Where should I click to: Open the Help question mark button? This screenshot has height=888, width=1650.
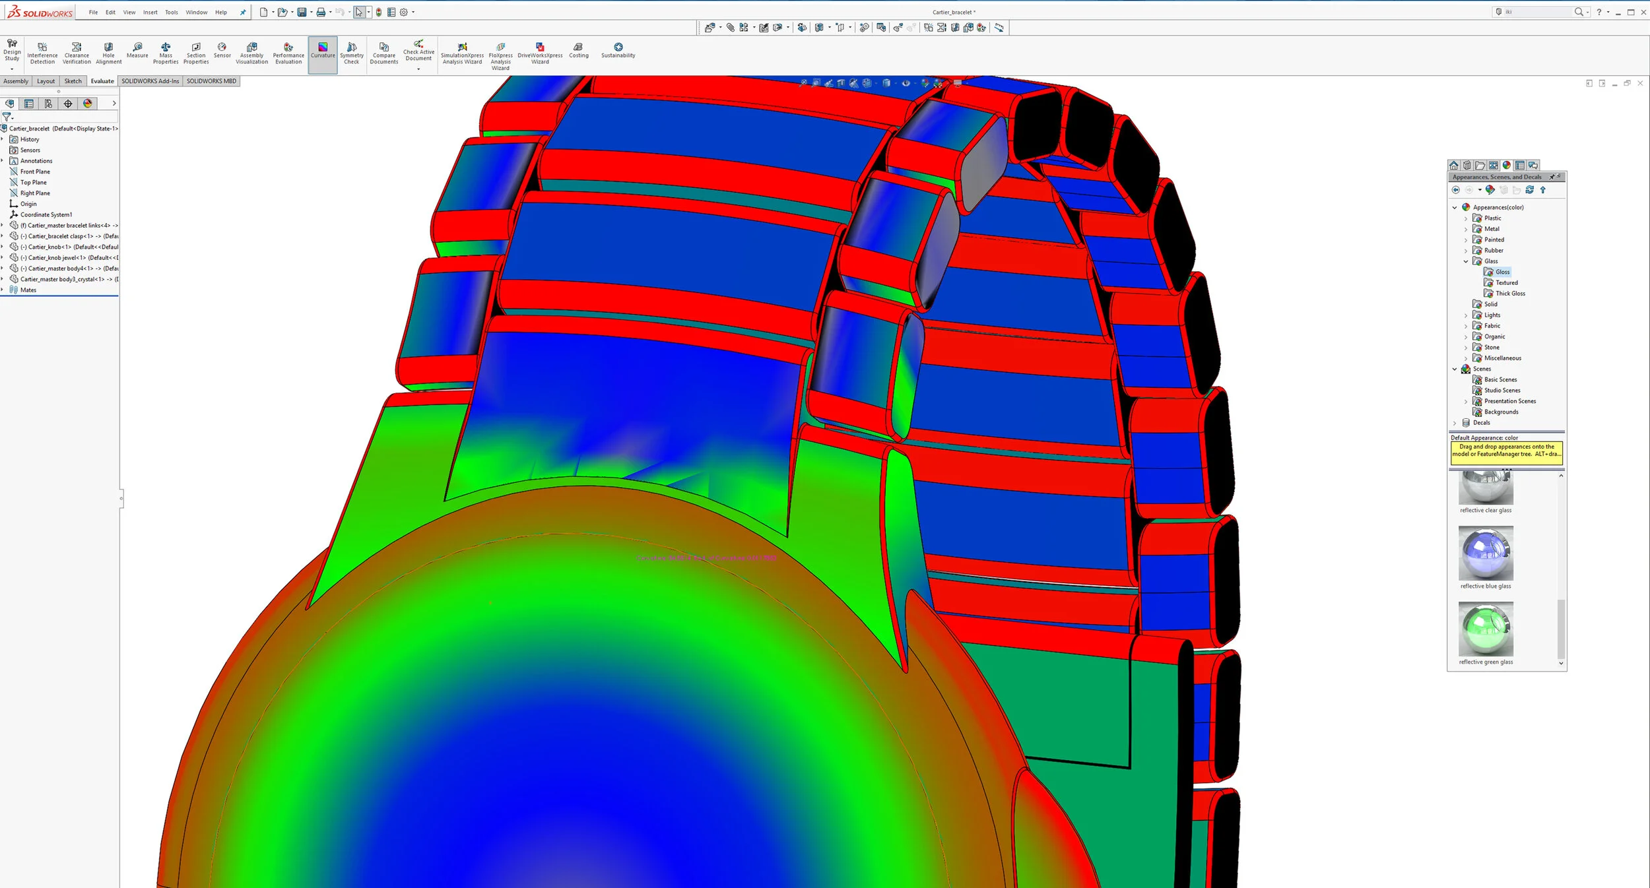[x=1599, y=12]
